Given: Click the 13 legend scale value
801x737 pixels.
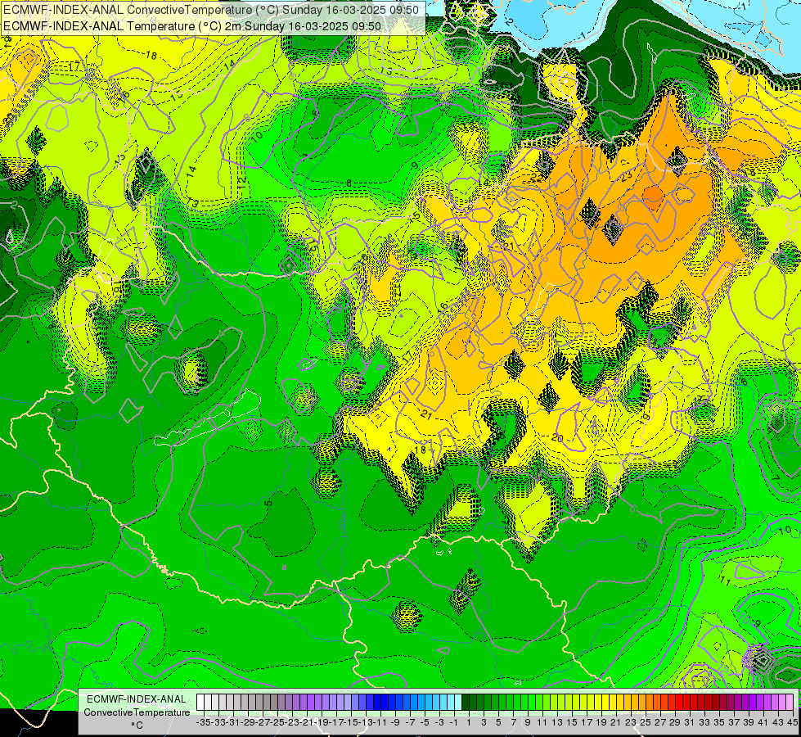Looking at the screenshot, I should point(557,722).
